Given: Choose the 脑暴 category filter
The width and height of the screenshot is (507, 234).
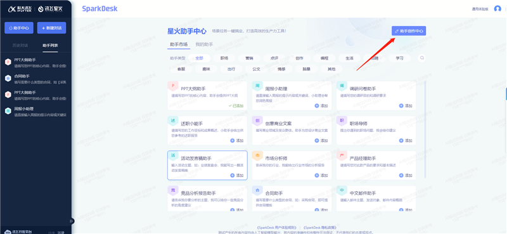Looking at the screenshot, I should point(307,69).
